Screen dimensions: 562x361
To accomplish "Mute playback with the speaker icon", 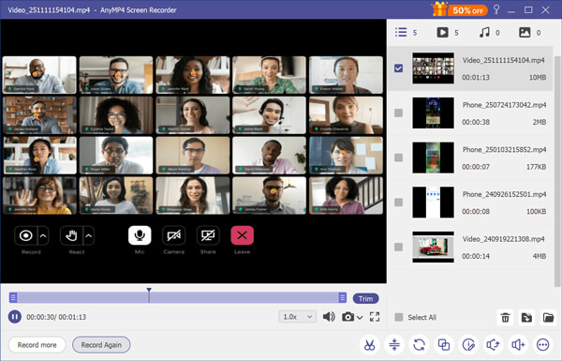I will click(329, 317).
